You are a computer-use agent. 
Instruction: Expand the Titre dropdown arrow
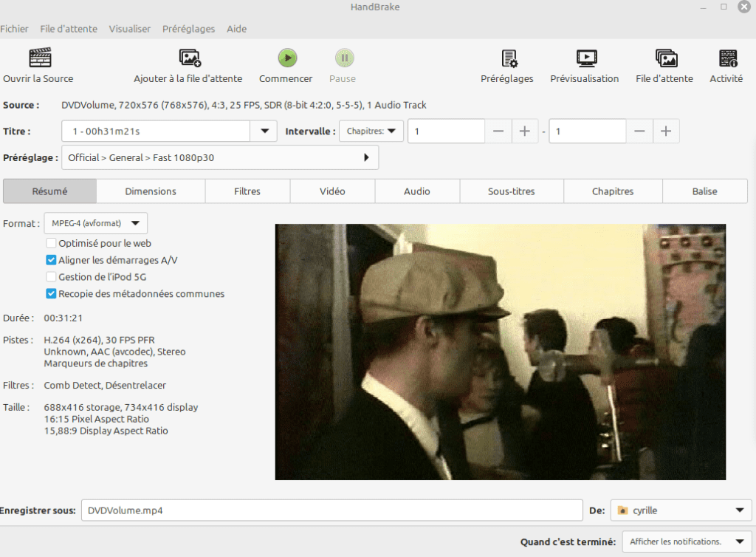click(264, 131)
